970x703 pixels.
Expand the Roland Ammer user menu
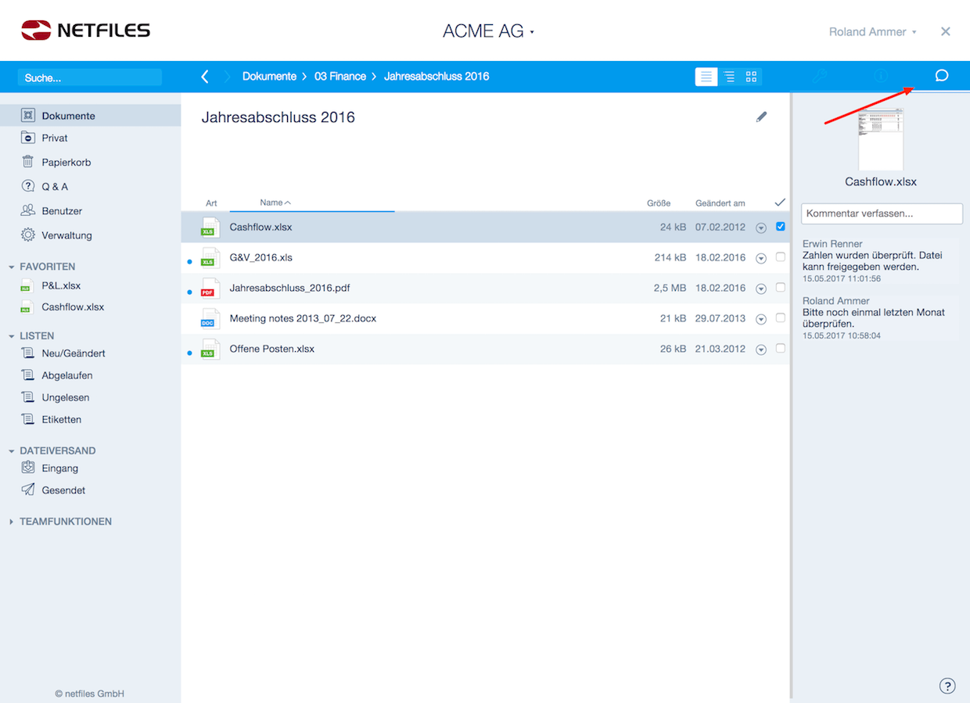click(872, 32)
